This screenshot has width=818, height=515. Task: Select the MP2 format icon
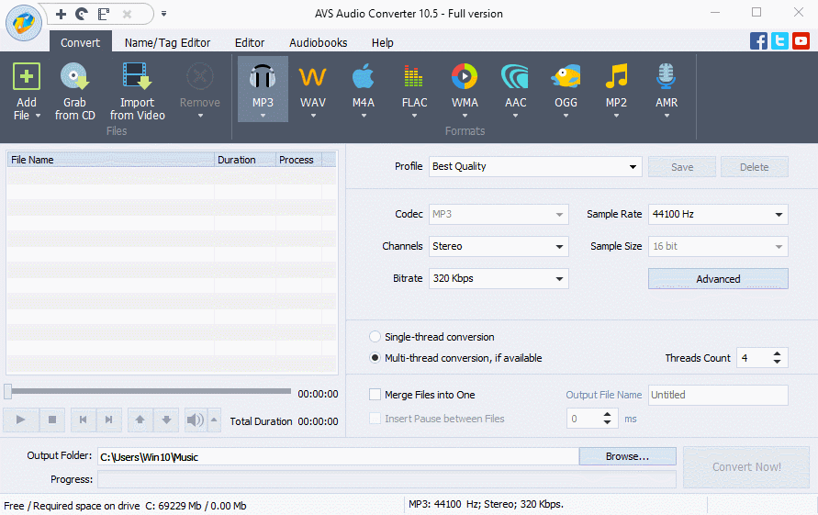(x=616, y=77)
